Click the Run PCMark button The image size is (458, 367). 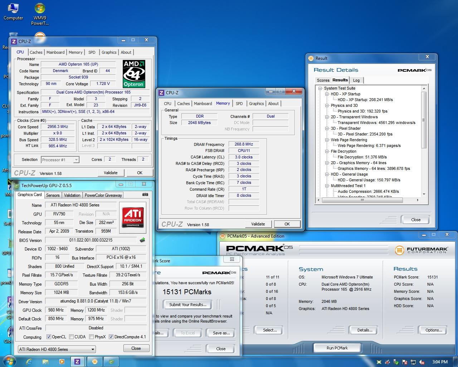(x=337, y=348)
